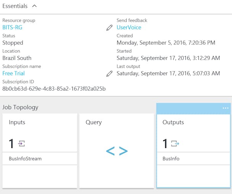232x194 pixels.
Task: Open the Outputs tile ellipsis menu
Action: pyautogui.click(x=225, y=108)
